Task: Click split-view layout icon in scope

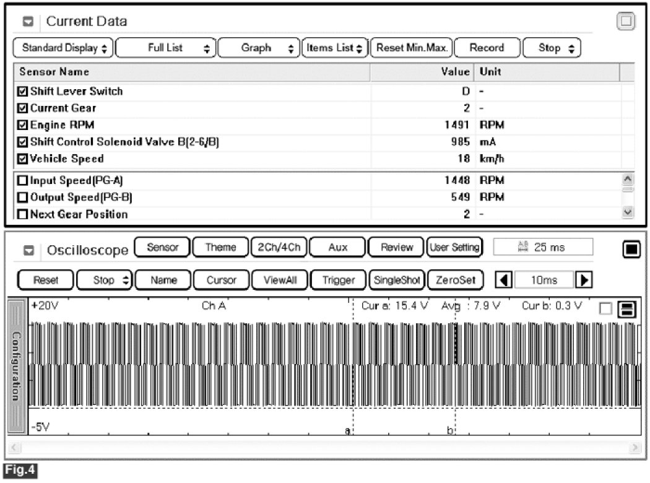Action: [626, 309]
